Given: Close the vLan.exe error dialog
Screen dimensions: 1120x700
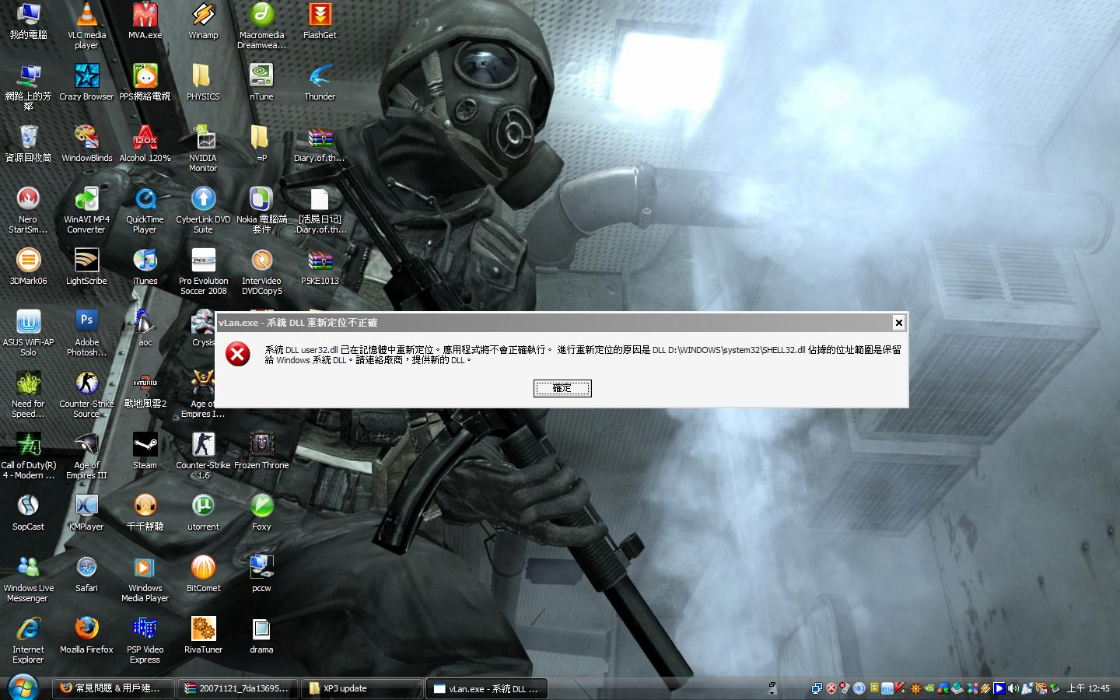Looking at the screenshot, I should pos(898,323).
